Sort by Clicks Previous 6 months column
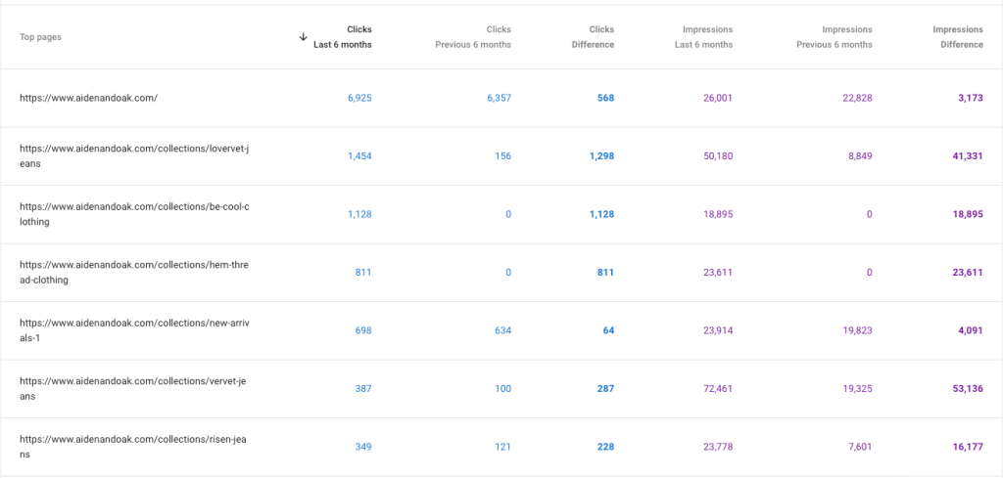The image size is (1003, 478). point(473,37)
